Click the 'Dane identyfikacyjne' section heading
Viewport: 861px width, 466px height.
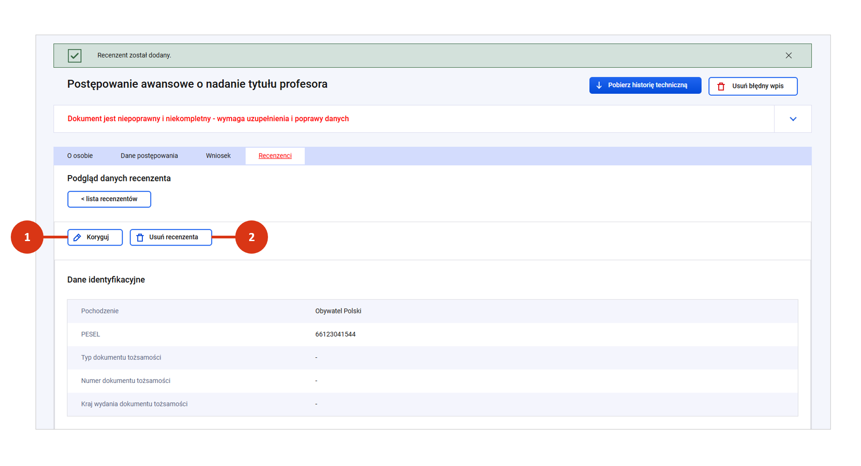click(106, 280)
